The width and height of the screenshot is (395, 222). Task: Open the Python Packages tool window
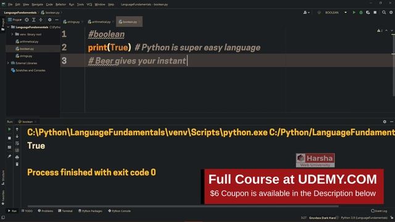point(90,211)
